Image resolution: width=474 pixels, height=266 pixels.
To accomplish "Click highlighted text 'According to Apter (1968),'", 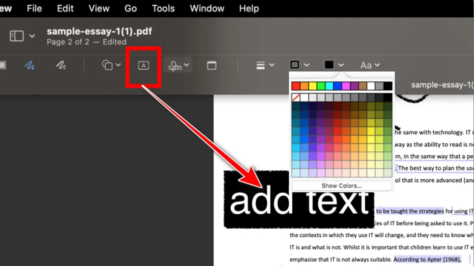I will pyautogui.click(x=427, y=259).
